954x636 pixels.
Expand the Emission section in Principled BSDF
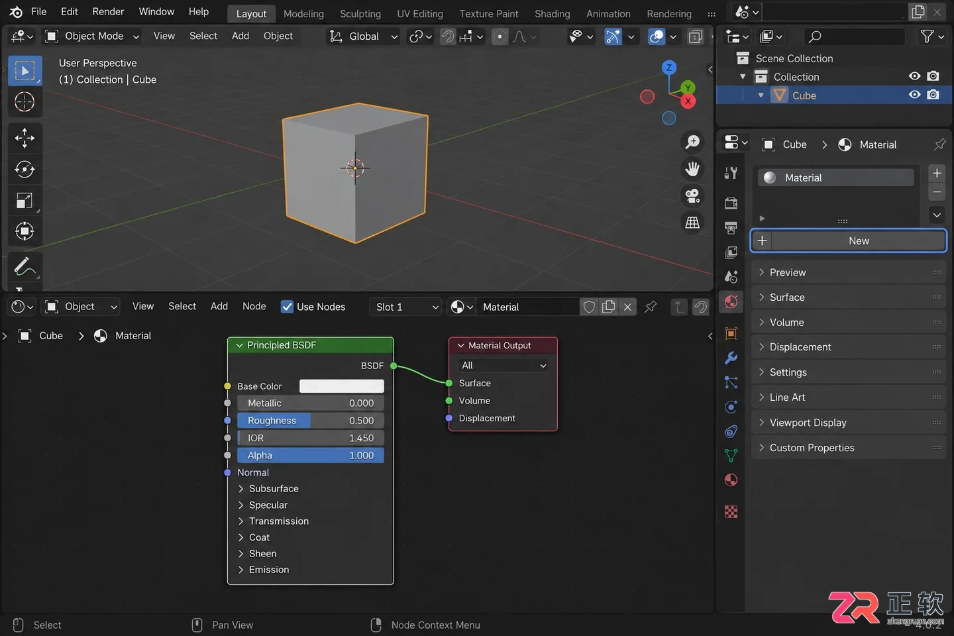[x=264, y=570]
